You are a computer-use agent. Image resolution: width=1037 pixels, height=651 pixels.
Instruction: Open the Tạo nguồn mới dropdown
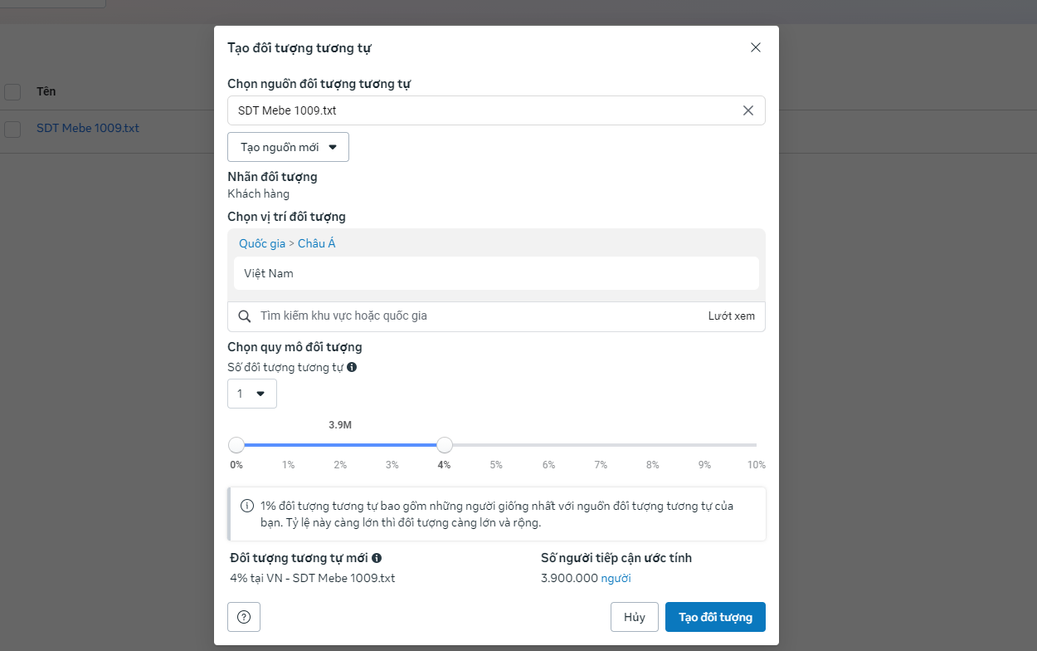click(288, 147)
